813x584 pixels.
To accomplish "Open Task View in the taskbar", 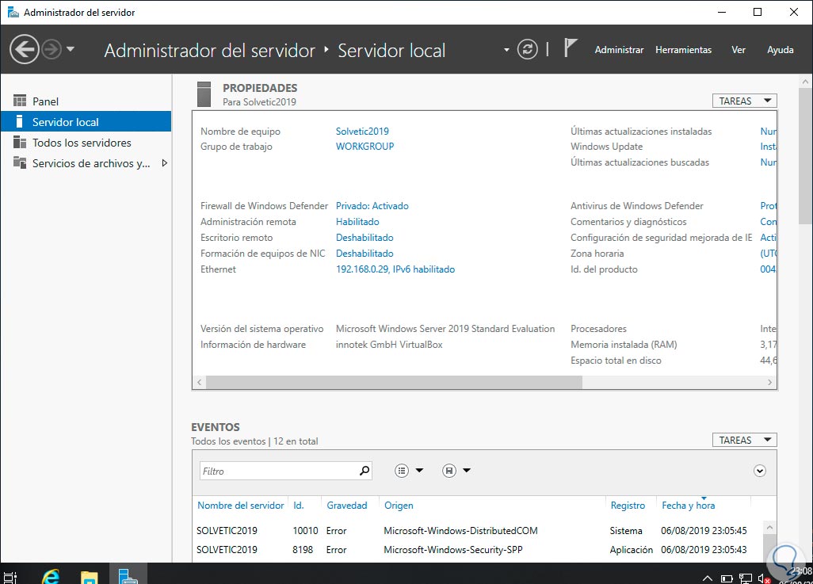I will click(10, 577).
